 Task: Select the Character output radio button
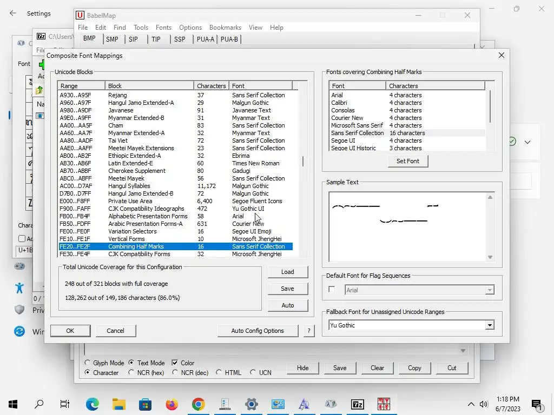[x=87, y=372]
